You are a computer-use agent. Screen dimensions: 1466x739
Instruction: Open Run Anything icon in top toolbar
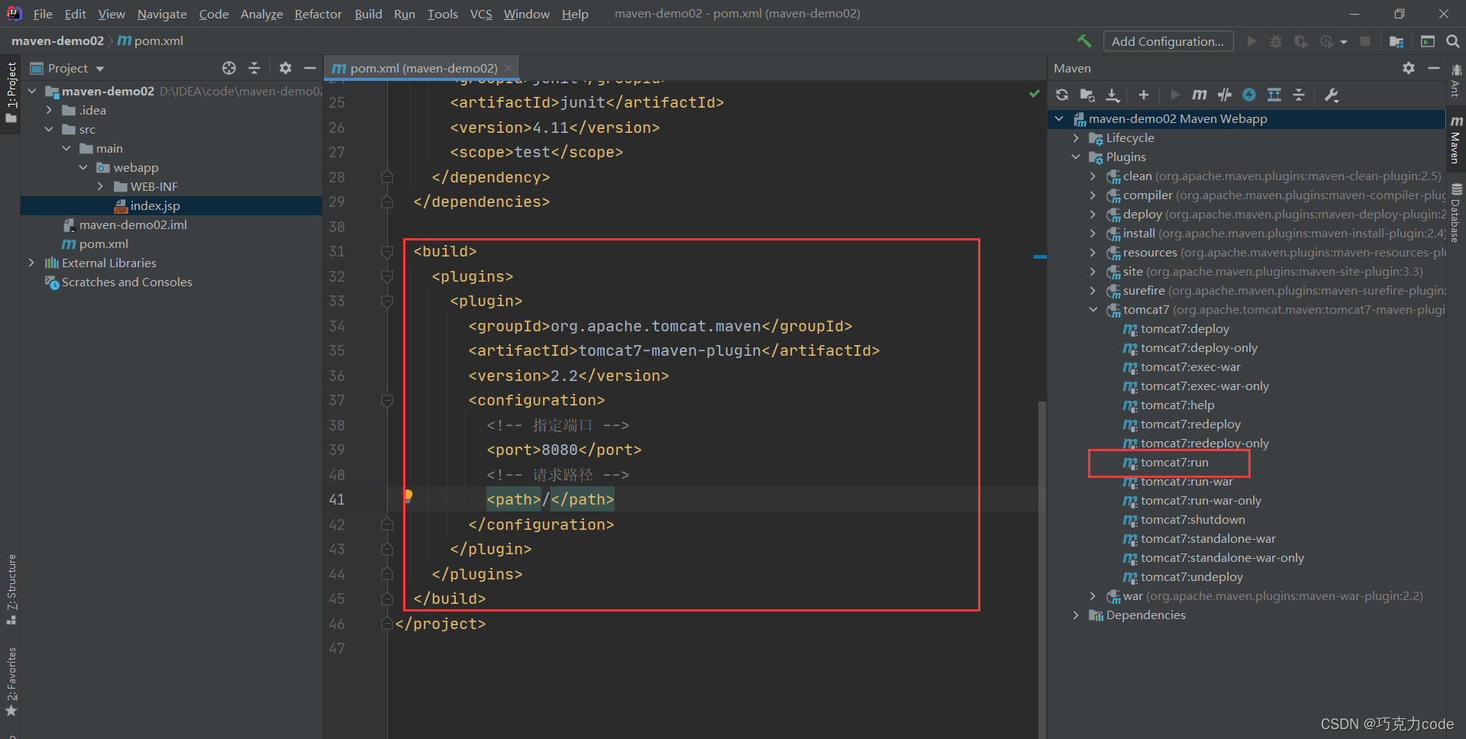(x=1428, y=41)
